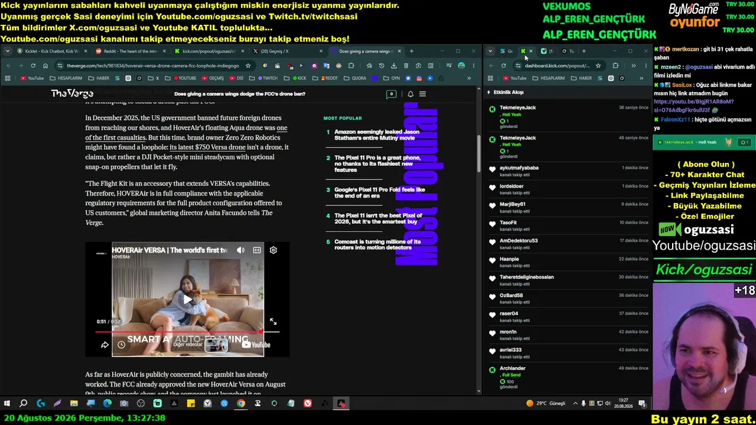This screenshot has height=425, width=756.
Task: Show hidden toolbar icons in Kick dashboard browser
Action: pyautogui.click(x=633, y=66)
